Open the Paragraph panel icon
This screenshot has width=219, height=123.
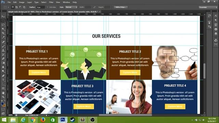216,20
